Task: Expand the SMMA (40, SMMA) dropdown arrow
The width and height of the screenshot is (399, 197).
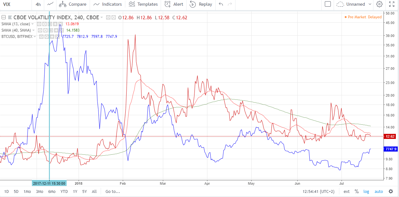Action: tap(33, 30)
